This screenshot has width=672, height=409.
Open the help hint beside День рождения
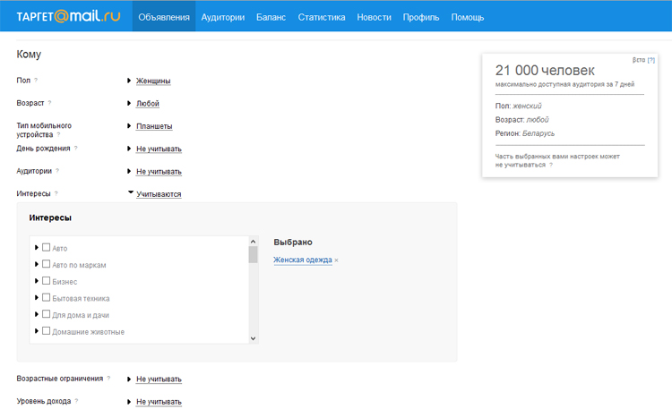pos(76,149)
